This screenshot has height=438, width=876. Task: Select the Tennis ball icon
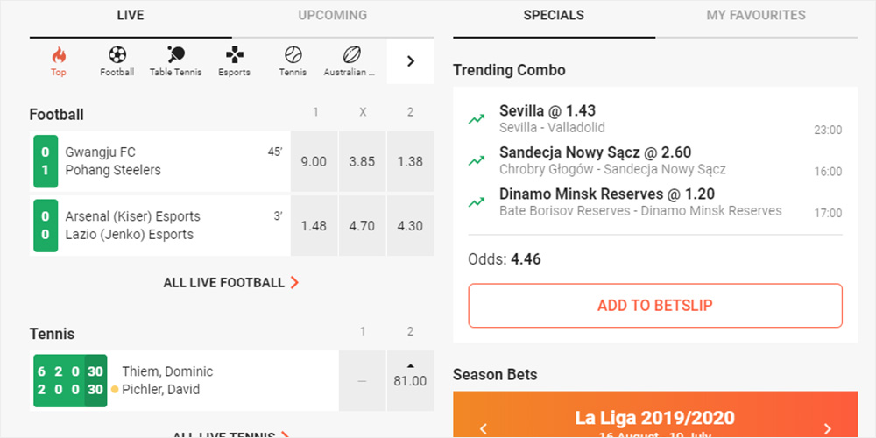pyautogui.click(x=293, y=54)
